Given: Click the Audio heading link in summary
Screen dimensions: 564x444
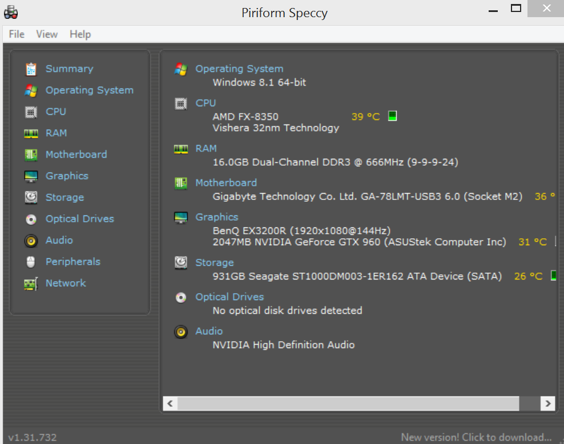Looking at the screenshot, I should [x=209, y=331].
